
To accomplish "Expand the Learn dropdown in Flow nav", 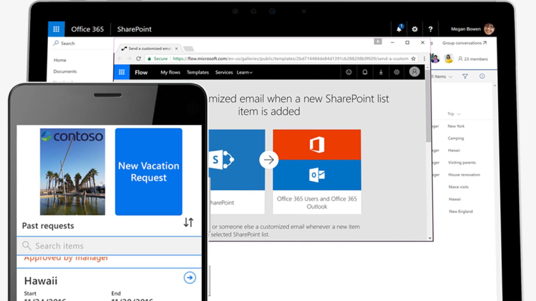I will pyautogui.click(x=245, y=72).
